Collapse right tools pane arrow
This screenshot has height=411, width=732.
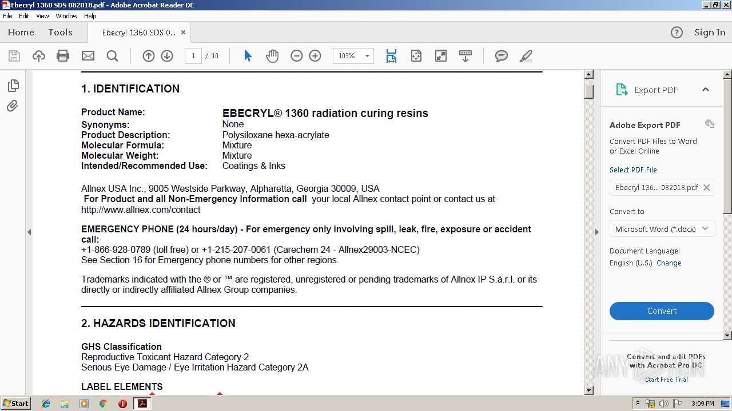click(596, 232)
